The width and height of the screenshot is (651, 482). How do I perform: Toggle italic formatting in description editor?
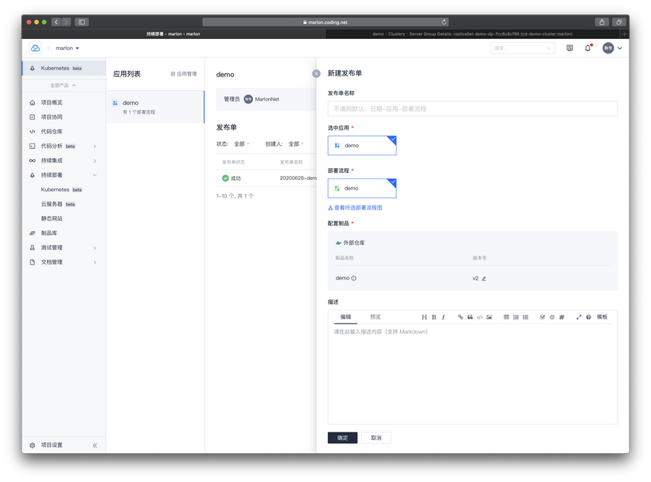coord(443,317)
